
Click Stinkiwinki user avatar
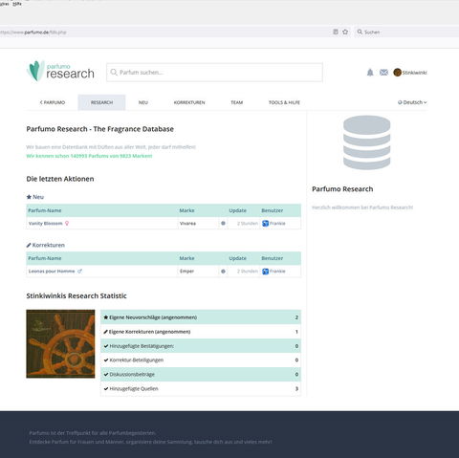point(397,73)
